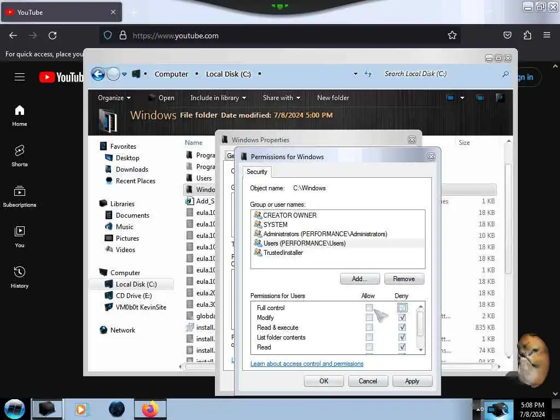Click the Firefox back arrow
This screenshot has height=420, width=560.
[13, 36]
